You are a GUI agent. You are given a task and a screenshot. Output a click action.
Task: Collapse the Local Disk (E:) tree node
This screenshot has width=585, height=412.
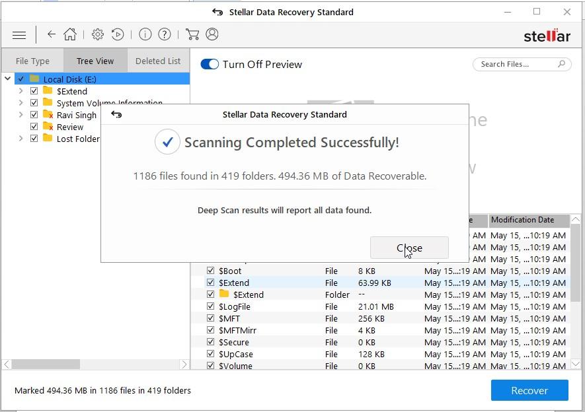point(7,79)
